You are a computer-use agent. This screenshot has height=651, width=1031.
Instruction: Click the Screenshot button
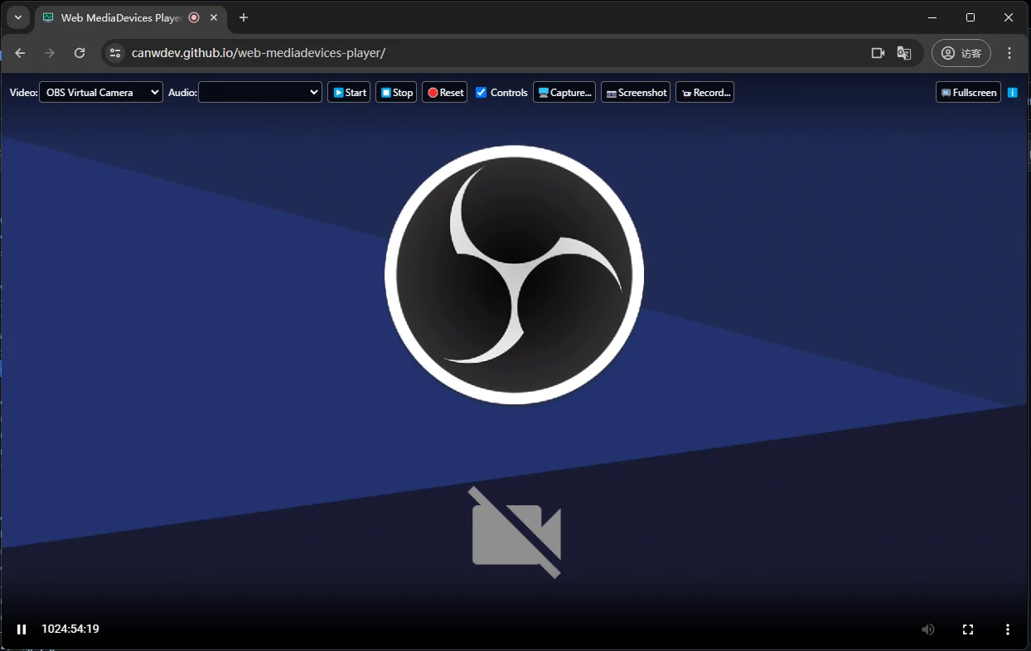(x=636, y=93)
